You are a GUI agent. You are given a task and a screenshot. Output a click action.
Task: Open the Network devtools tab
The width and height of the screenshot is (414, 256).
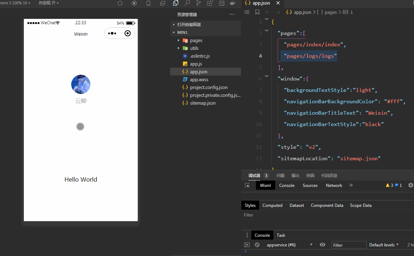(x=334, y=186)
